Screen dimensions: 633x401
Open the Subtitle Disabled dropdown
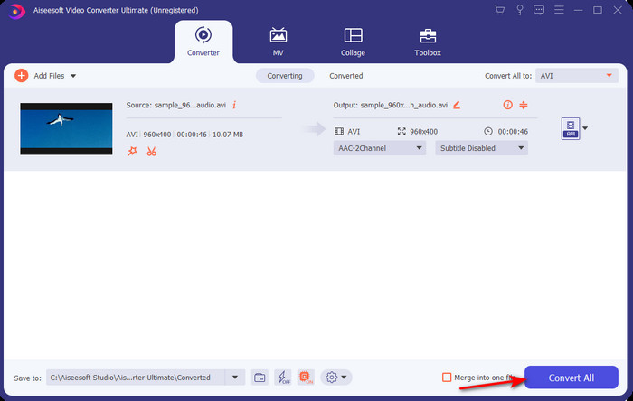click(481, 148)
